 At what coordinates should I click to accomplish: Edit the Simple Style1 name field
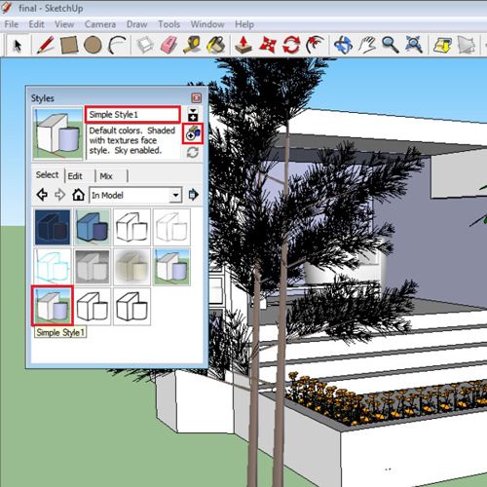click(x=132, y=115)
